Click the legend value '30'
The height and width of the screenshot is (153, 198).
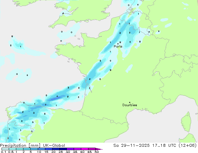(x=68, y=152)
